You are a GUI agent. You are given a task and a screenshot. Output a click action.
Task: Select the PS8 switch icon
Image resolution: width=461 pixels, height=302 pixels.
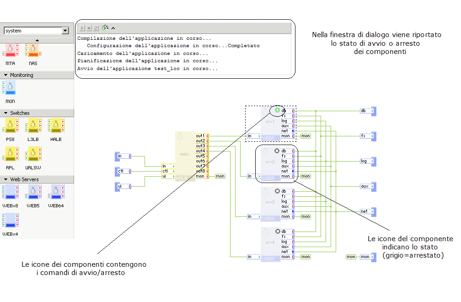10,125
